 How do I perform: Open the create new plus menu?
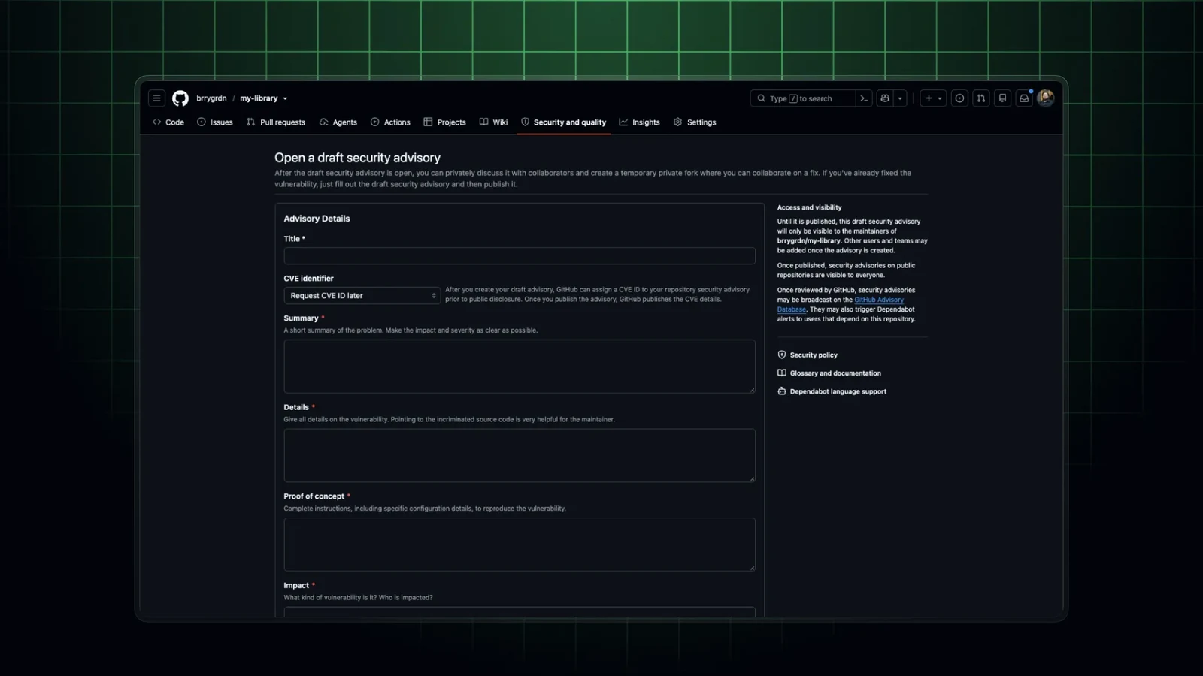tap(933, 98)
